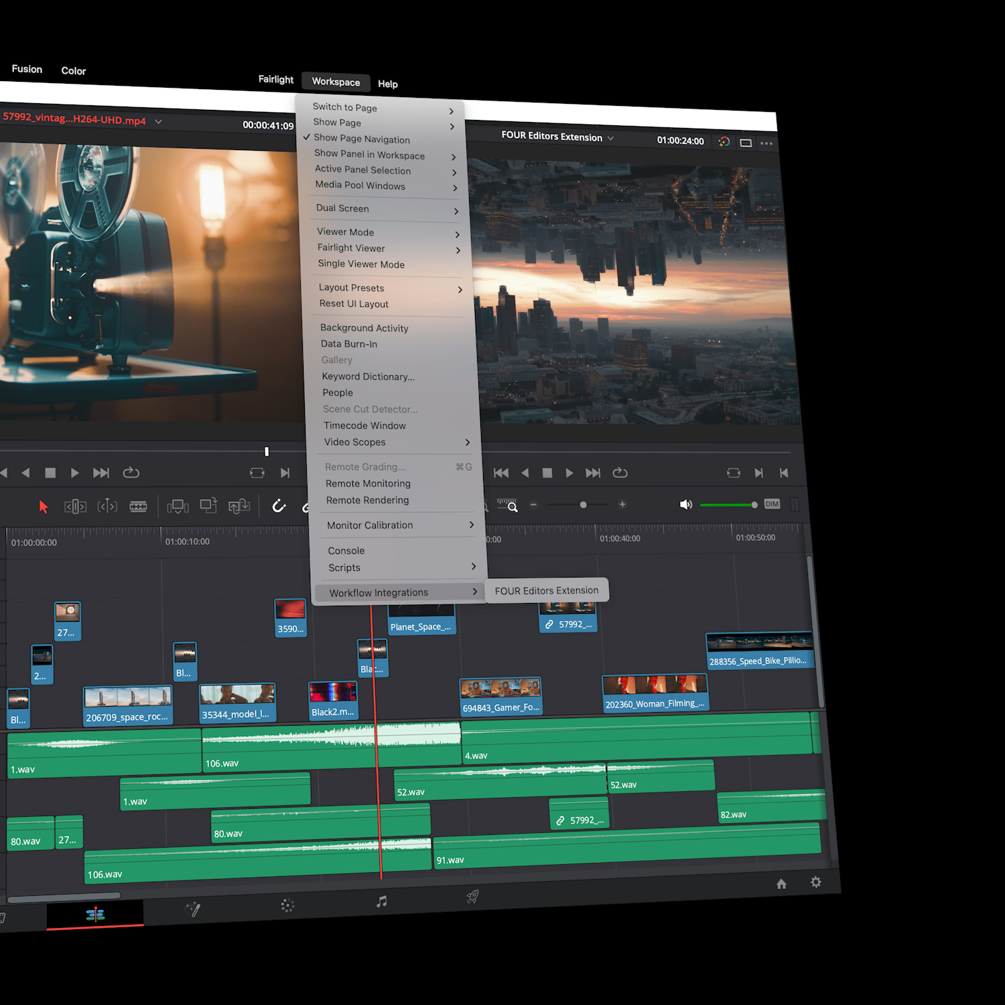Select FOUR Editors Extension submenu item
The width and height of the screenshot is (1005, 1005).
click(x=547, y=590)
